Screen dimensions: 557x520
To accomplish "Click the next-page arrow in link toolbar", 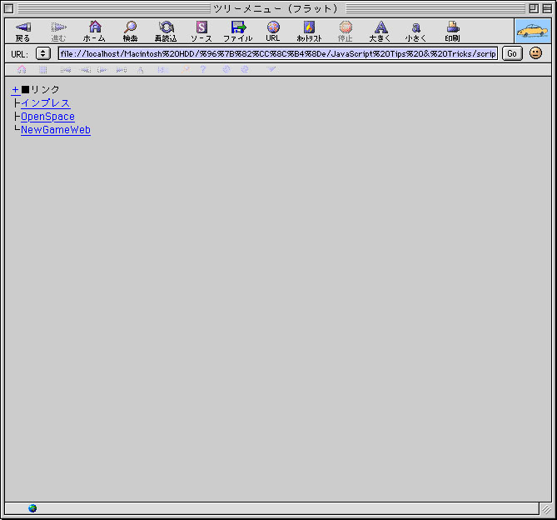I will [x=102, y=70].
